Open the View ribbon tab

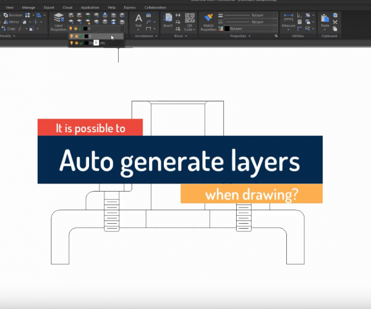point(9,7)
